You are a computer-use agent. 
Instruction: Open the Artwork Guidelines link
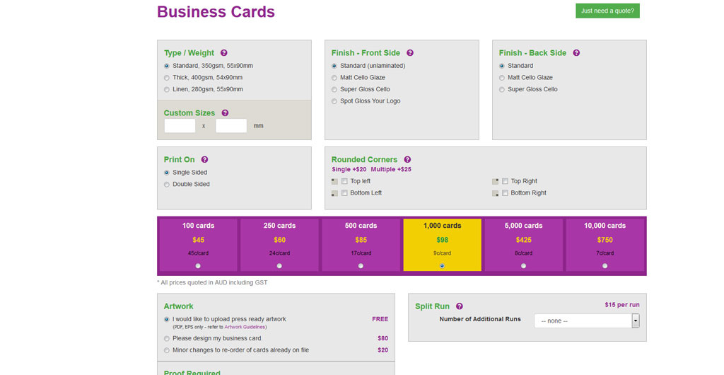245,327
